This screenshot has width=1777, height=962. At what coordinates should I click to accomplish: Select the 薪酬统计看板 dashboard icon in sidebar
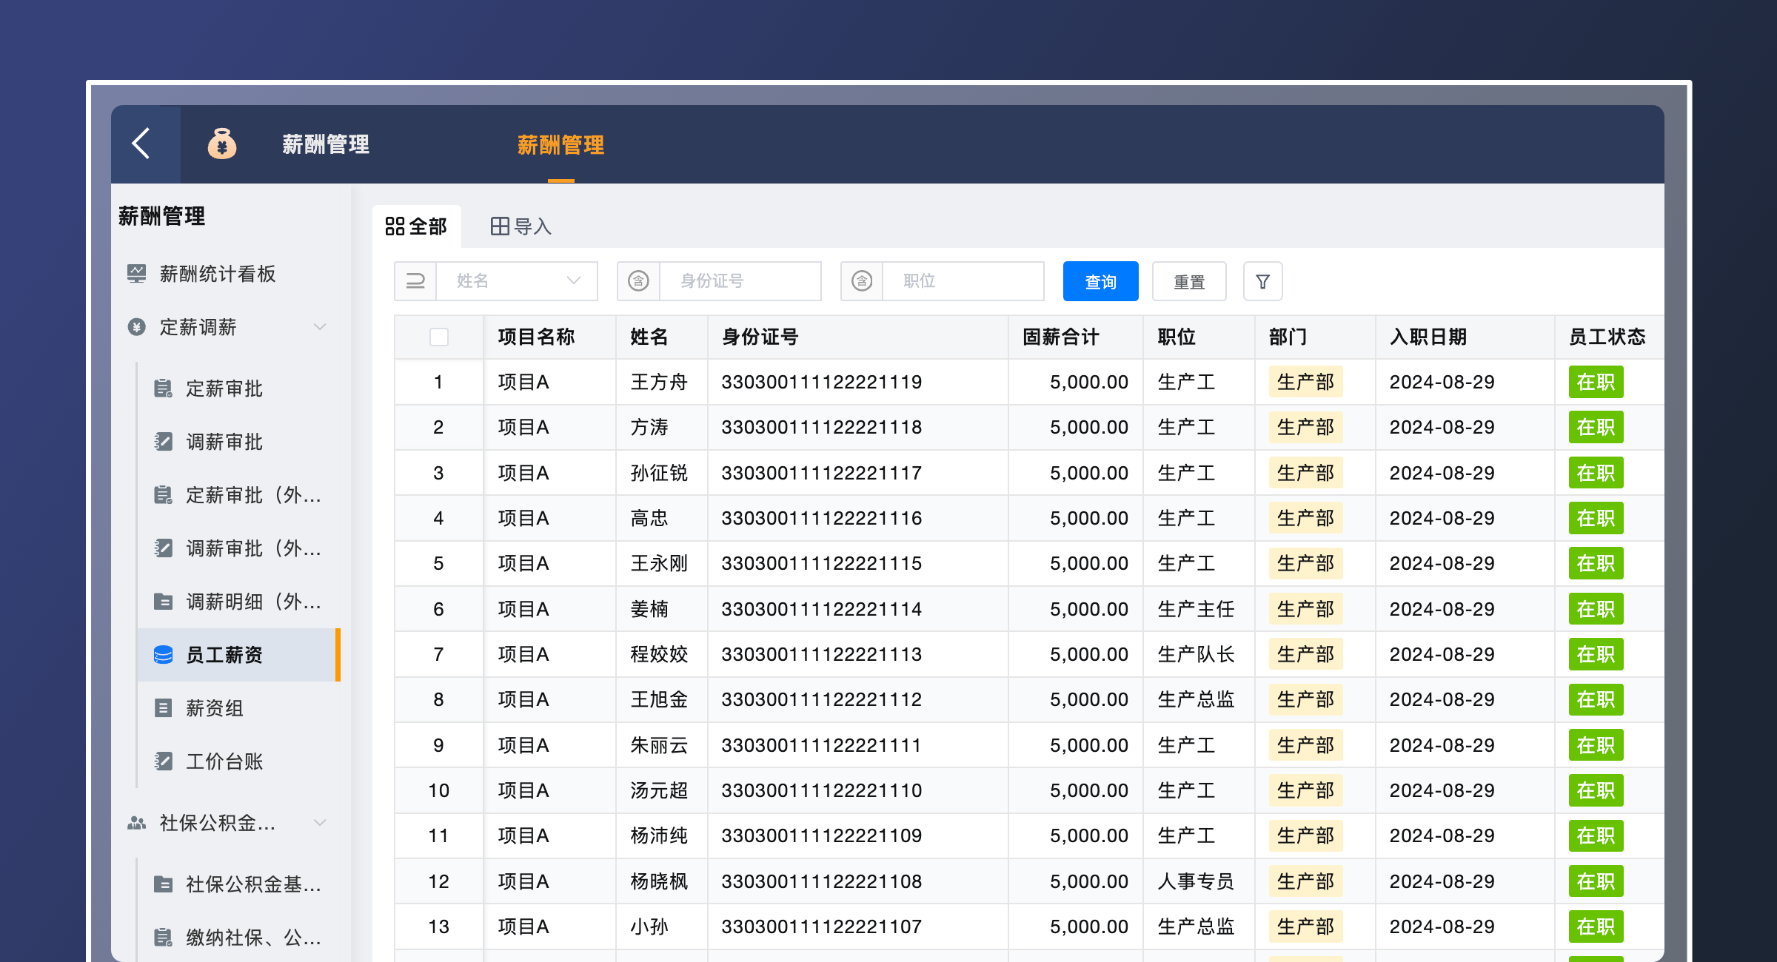click(x=137, y=274)
